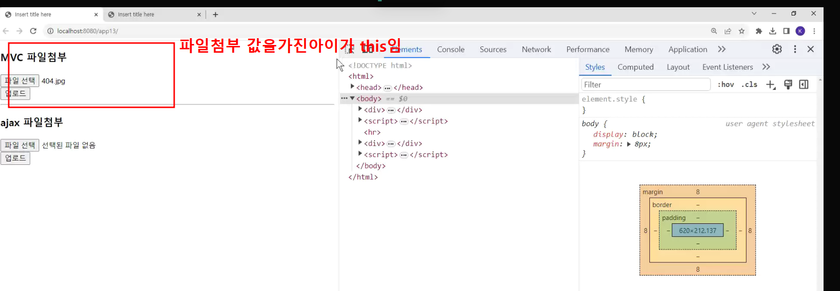Close the second Insert title here tab
This screenshot has height=291, width=840.
pyautogui.click(x=199, y=15)
